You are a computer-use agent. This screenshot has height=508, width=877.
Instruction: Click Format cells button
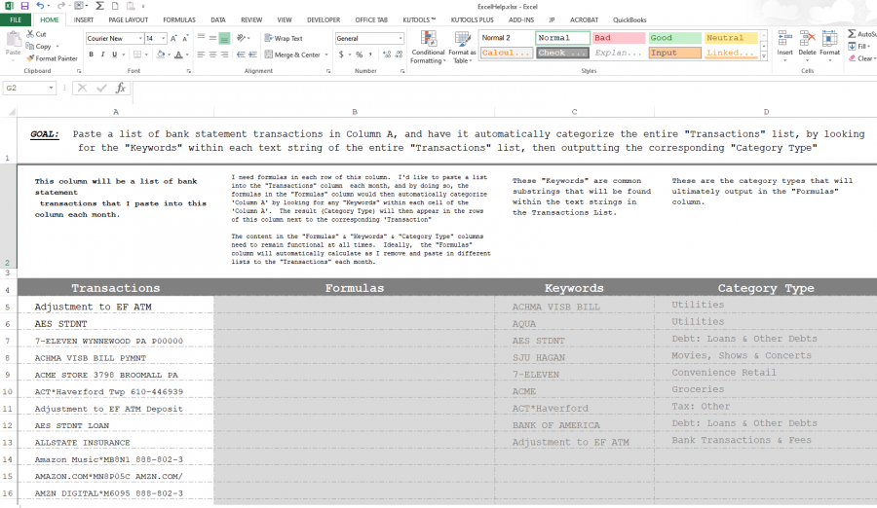830,45
